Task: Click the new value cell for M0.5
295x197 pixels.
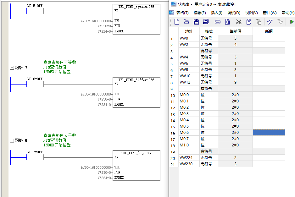Action: click(269, 126)
